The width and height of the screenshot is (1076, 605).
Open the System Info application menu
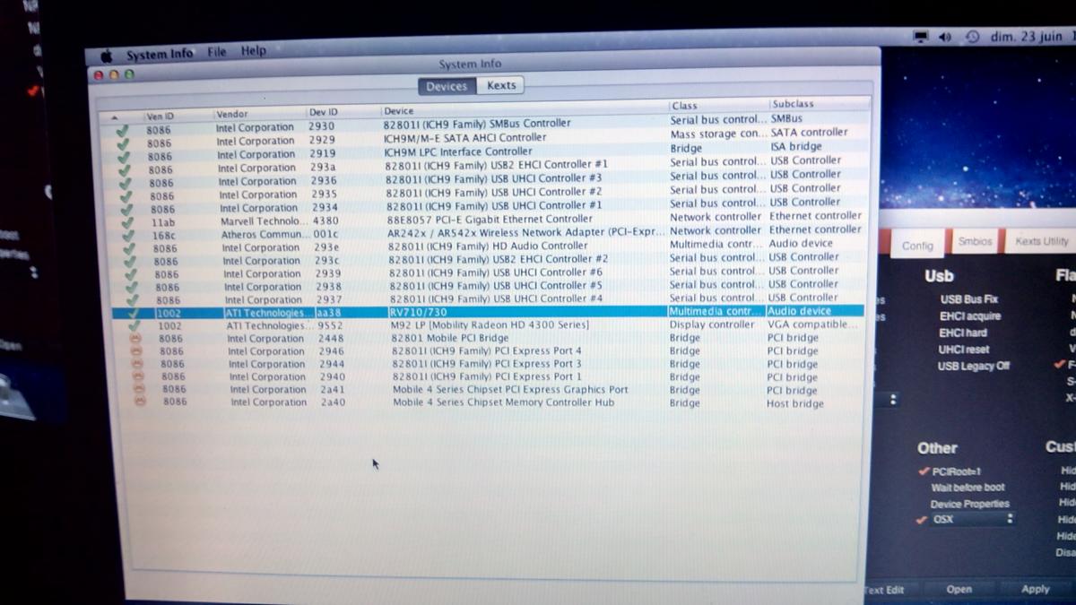pos(159,54)
